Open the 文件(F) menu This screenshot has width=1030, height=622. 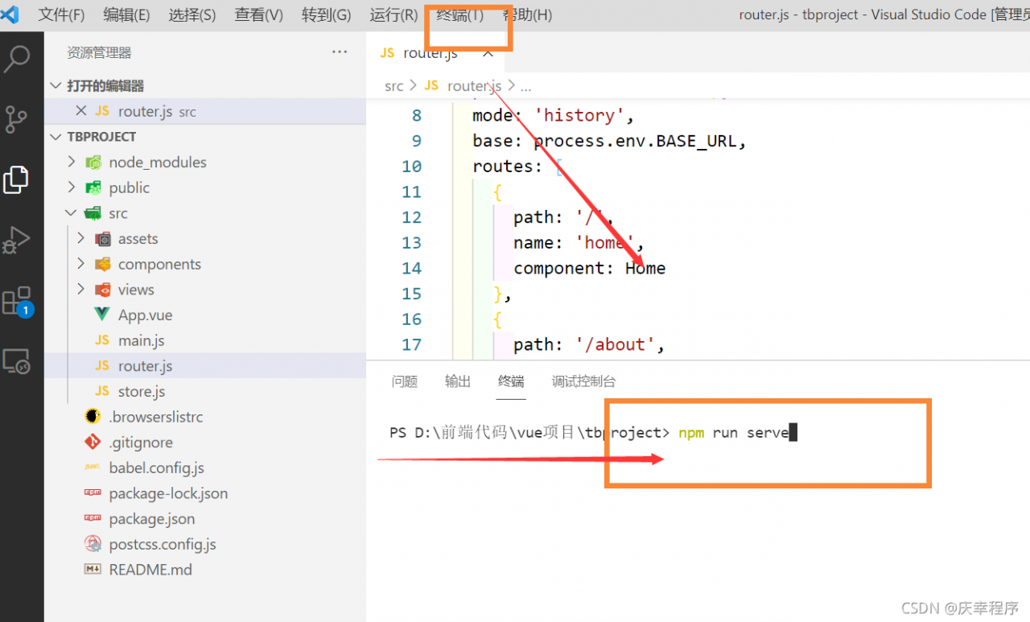(x=62, y=15)
